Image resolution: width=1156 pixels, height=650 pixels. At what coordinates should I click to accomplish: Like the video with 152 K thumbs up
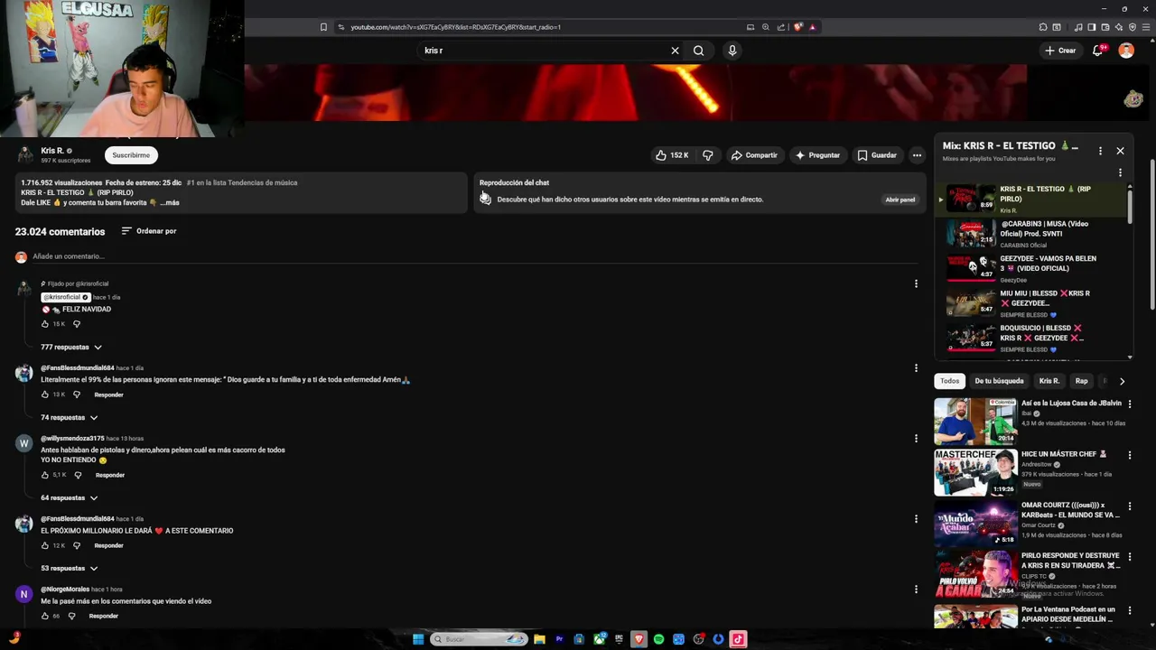pos(672,155)
